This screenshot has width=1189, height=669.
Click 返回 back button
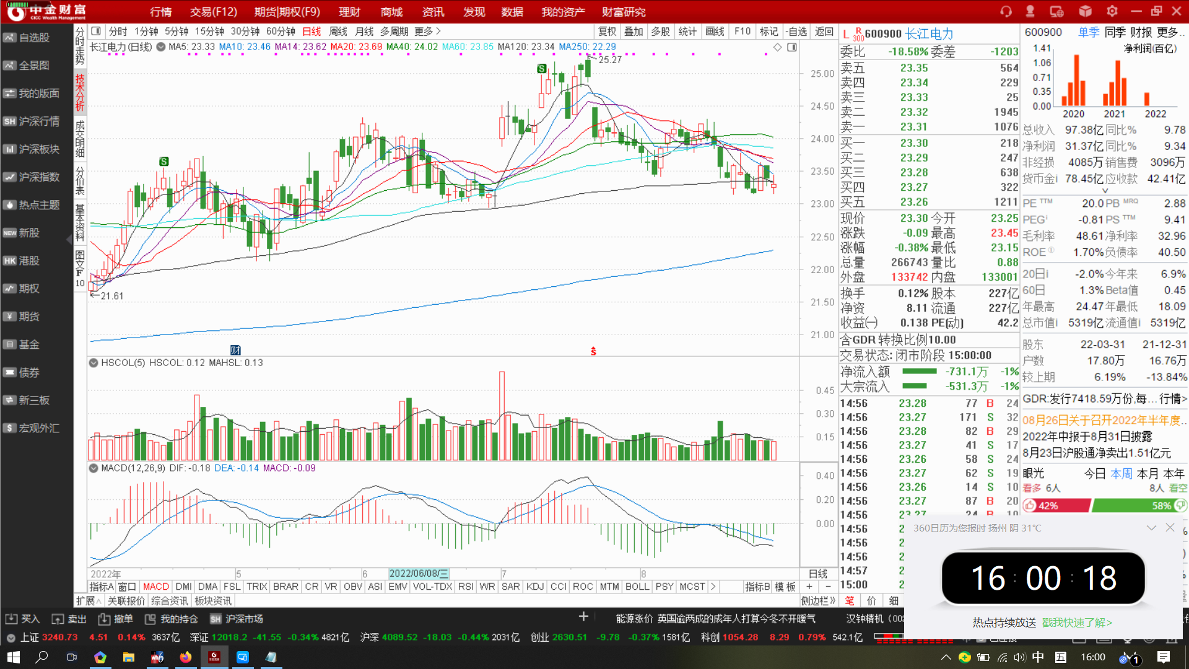824,32
